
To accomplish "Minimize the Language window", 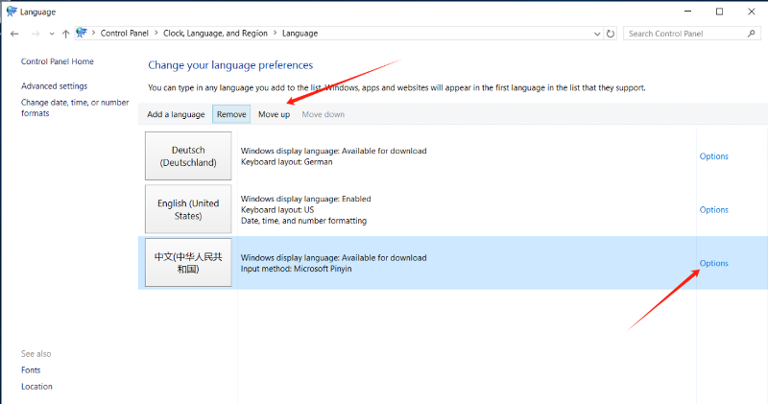I will (x=687, y=12).
